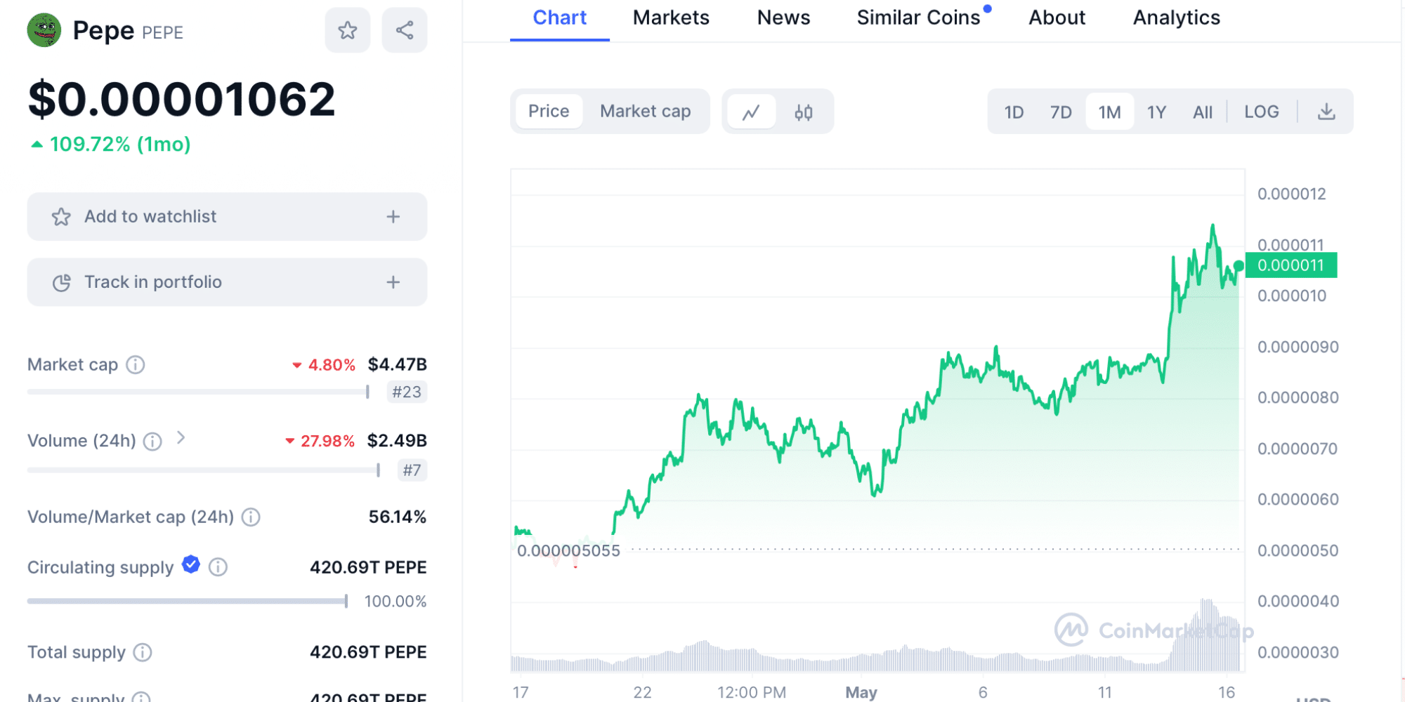Image resolution: width=1405 pixels, height=702 pixels.
Task: Click the 100.00% supply percentage
Action: point(396,602)
